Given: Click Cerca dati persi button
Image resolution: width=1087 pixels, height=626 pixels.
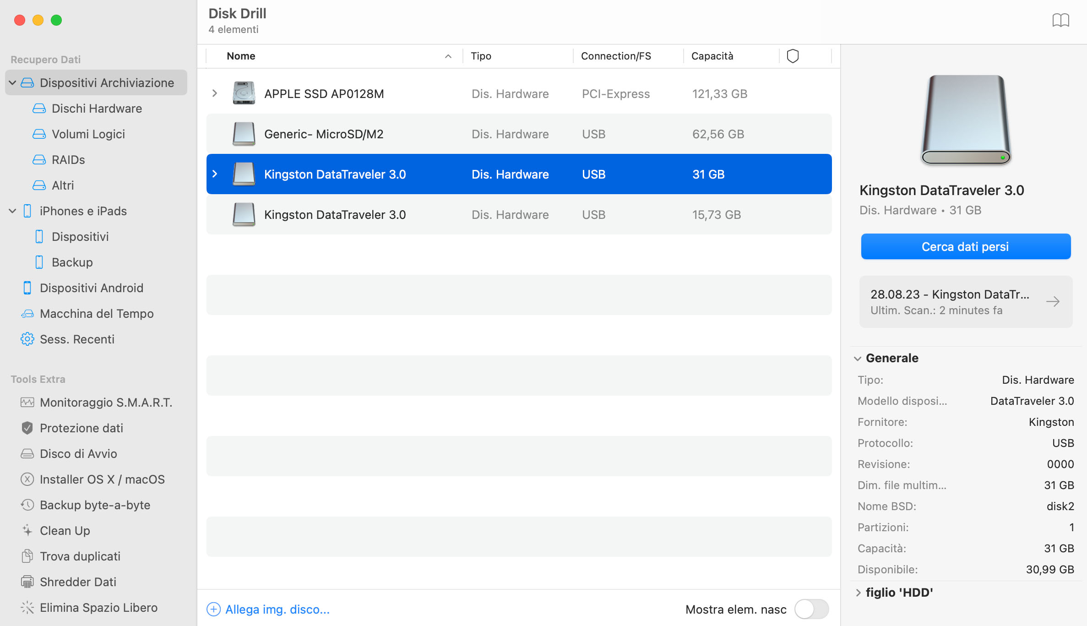Looking at the screenshot, I should (965, 246).
